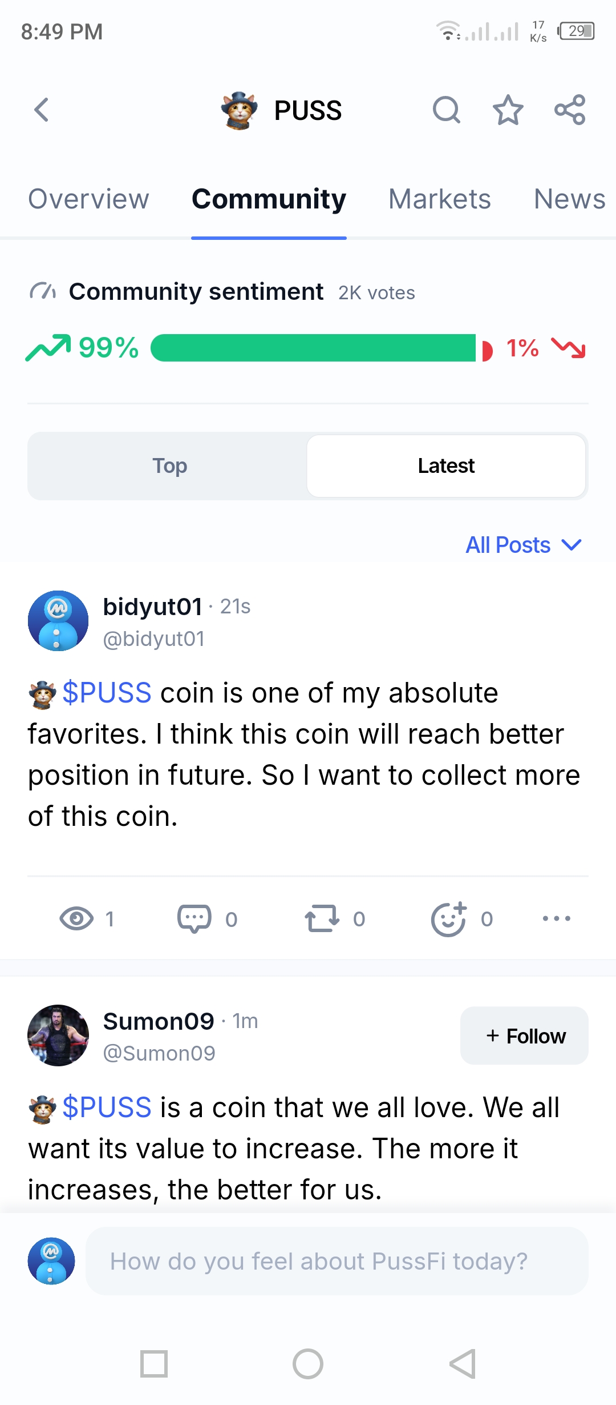This screenshot has height=1405, width=616.
Task: Open the $PUSS link in bidyut01's post
Action: (x=107, y=693)
